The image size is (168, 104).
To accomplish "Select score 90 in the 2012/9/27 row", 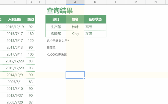I will [x=31, y=96].
